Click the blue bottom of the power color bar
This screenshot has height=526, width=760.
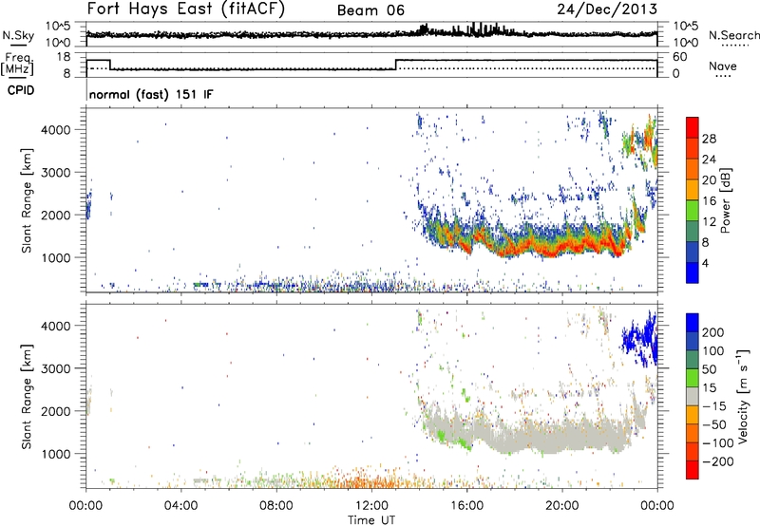tap(693, 273)
